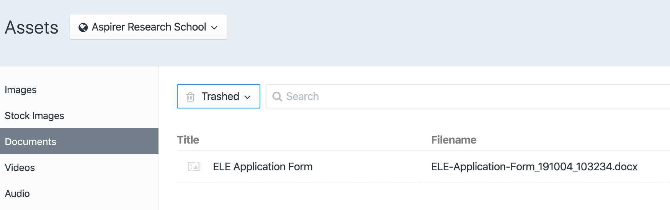Go to the Images section
The width and height of the screenshot is (670, 210).
pos(21,90)
